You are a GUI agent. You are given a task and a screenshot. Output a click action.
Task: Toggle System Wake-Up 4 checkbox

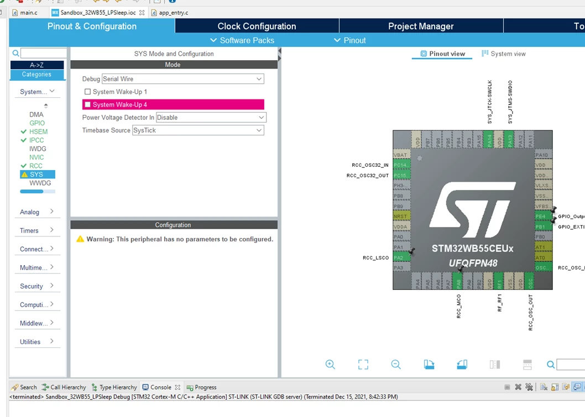point(88,104)
